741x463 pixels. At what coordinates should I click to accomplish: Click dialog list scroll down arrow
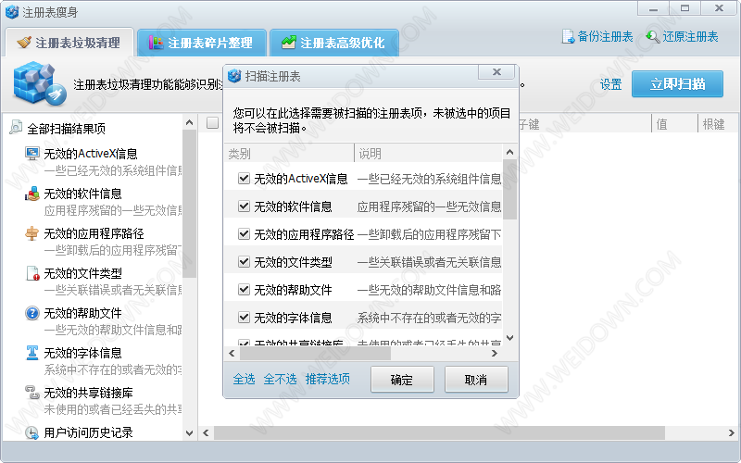tap(509, 337)
